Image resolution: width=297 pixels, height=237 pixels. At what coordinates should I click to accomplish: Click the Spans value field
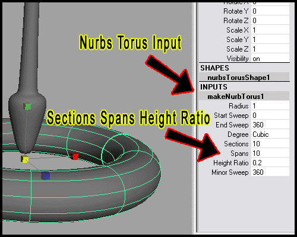pyautogui.click(x=270, y=153)
